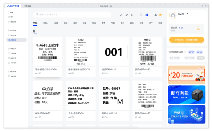Click the 开通会员 membership button
Viewport: 212px width, 131px height.
click(x=186, y=40)
